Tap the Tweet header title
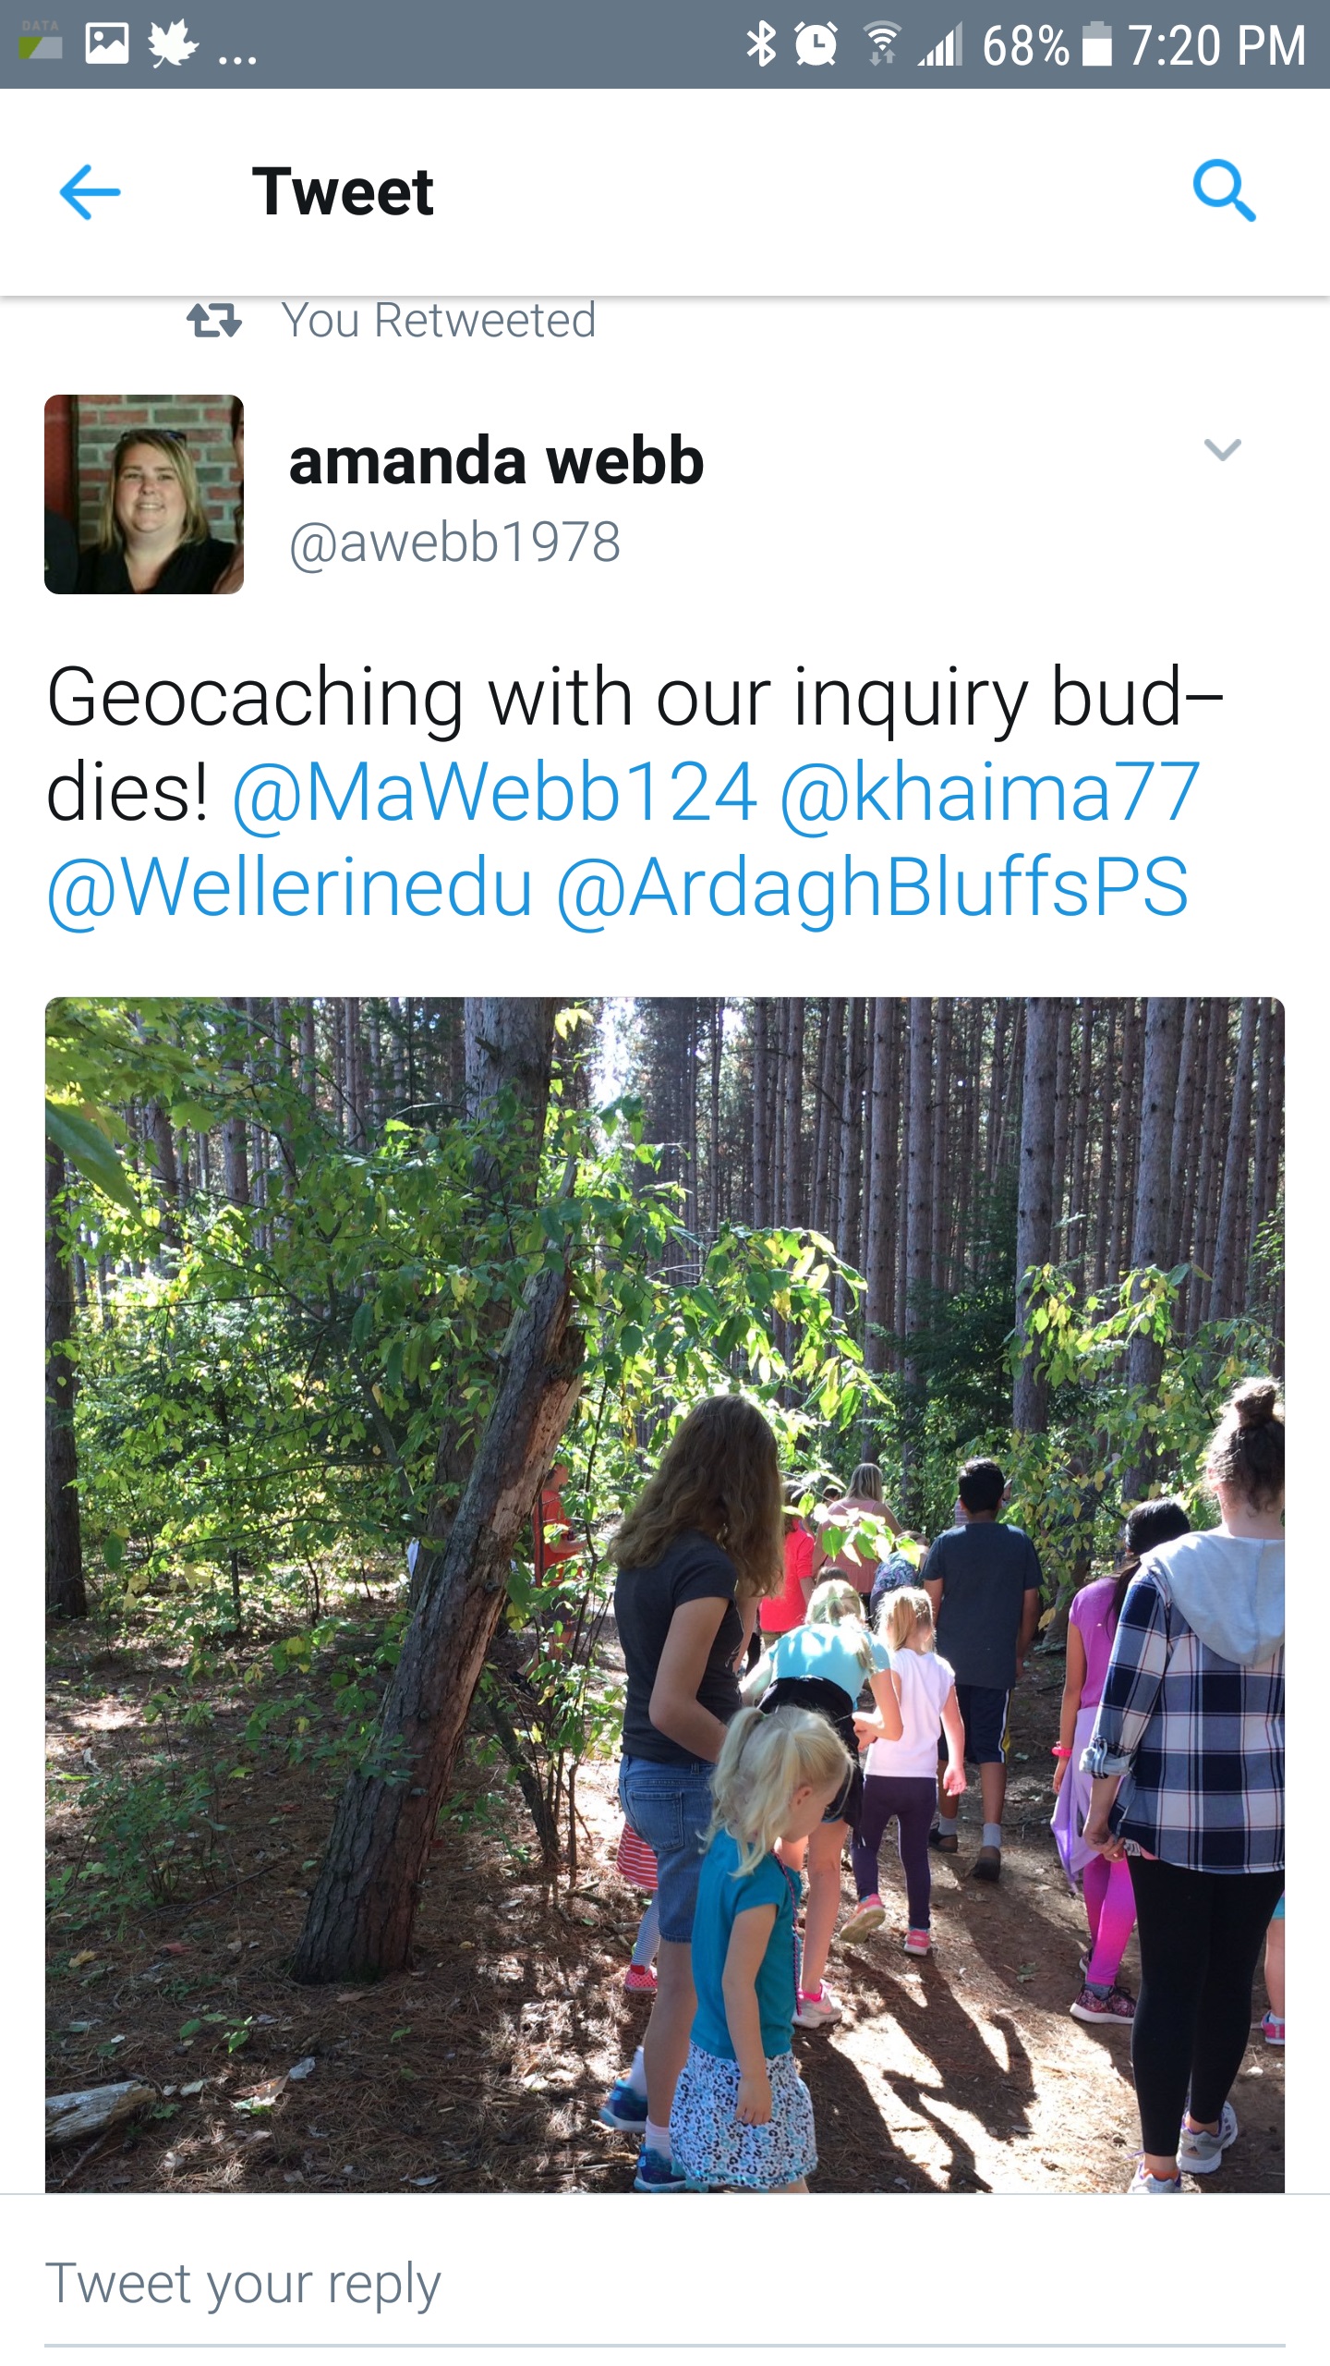Screen dimensions: 1330x2366 pos(343,192)
